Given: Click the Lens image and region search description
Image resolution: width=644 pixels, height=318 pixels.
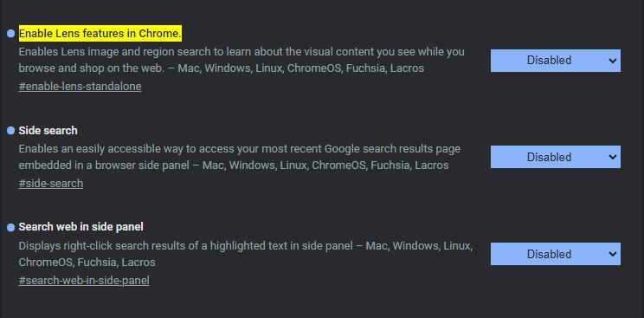Looking at the screenshot, I should pyautogui.click(x=241, y=60).
